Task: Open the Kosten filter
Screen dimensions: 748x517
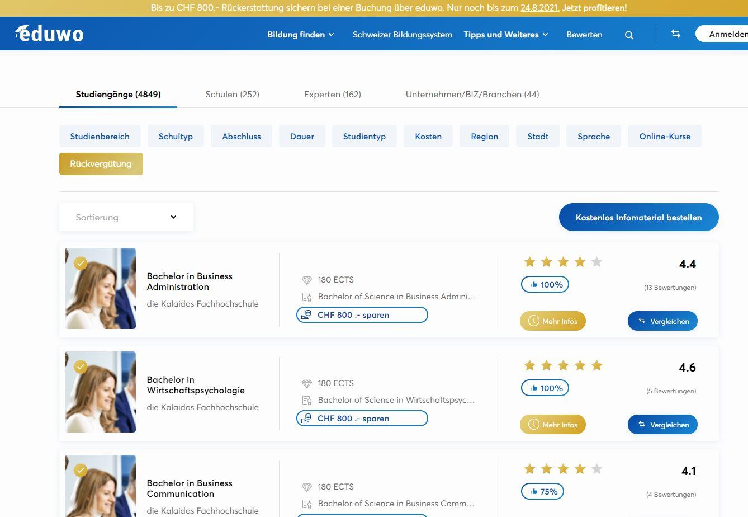Action: pyautogui.click(x=428, y=136)
